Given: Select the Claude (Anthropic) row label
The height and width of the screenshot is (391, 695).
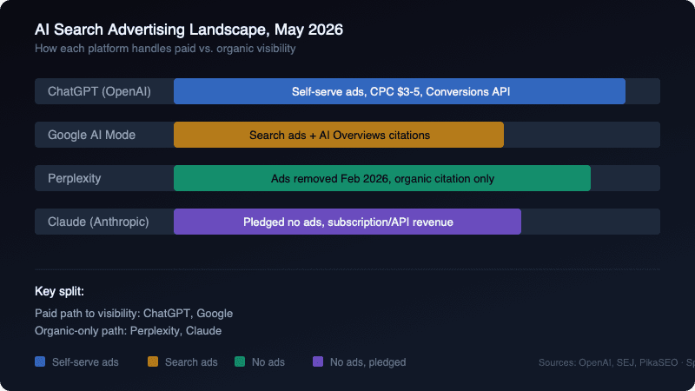Looking at the screenshot, I should pos(98,222).
